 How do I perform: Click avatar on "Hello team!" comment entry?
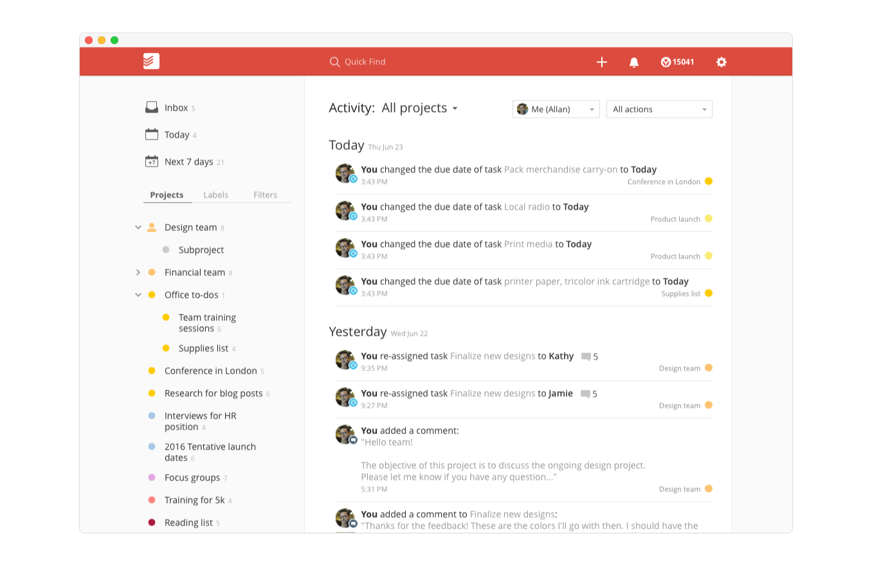point(345,435)
